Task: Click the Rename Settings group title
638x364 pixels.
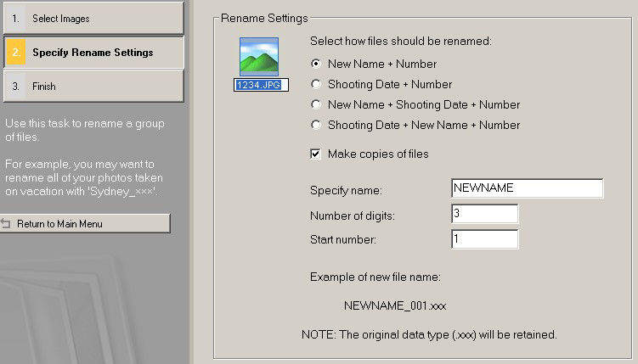Action: point(264,18)
